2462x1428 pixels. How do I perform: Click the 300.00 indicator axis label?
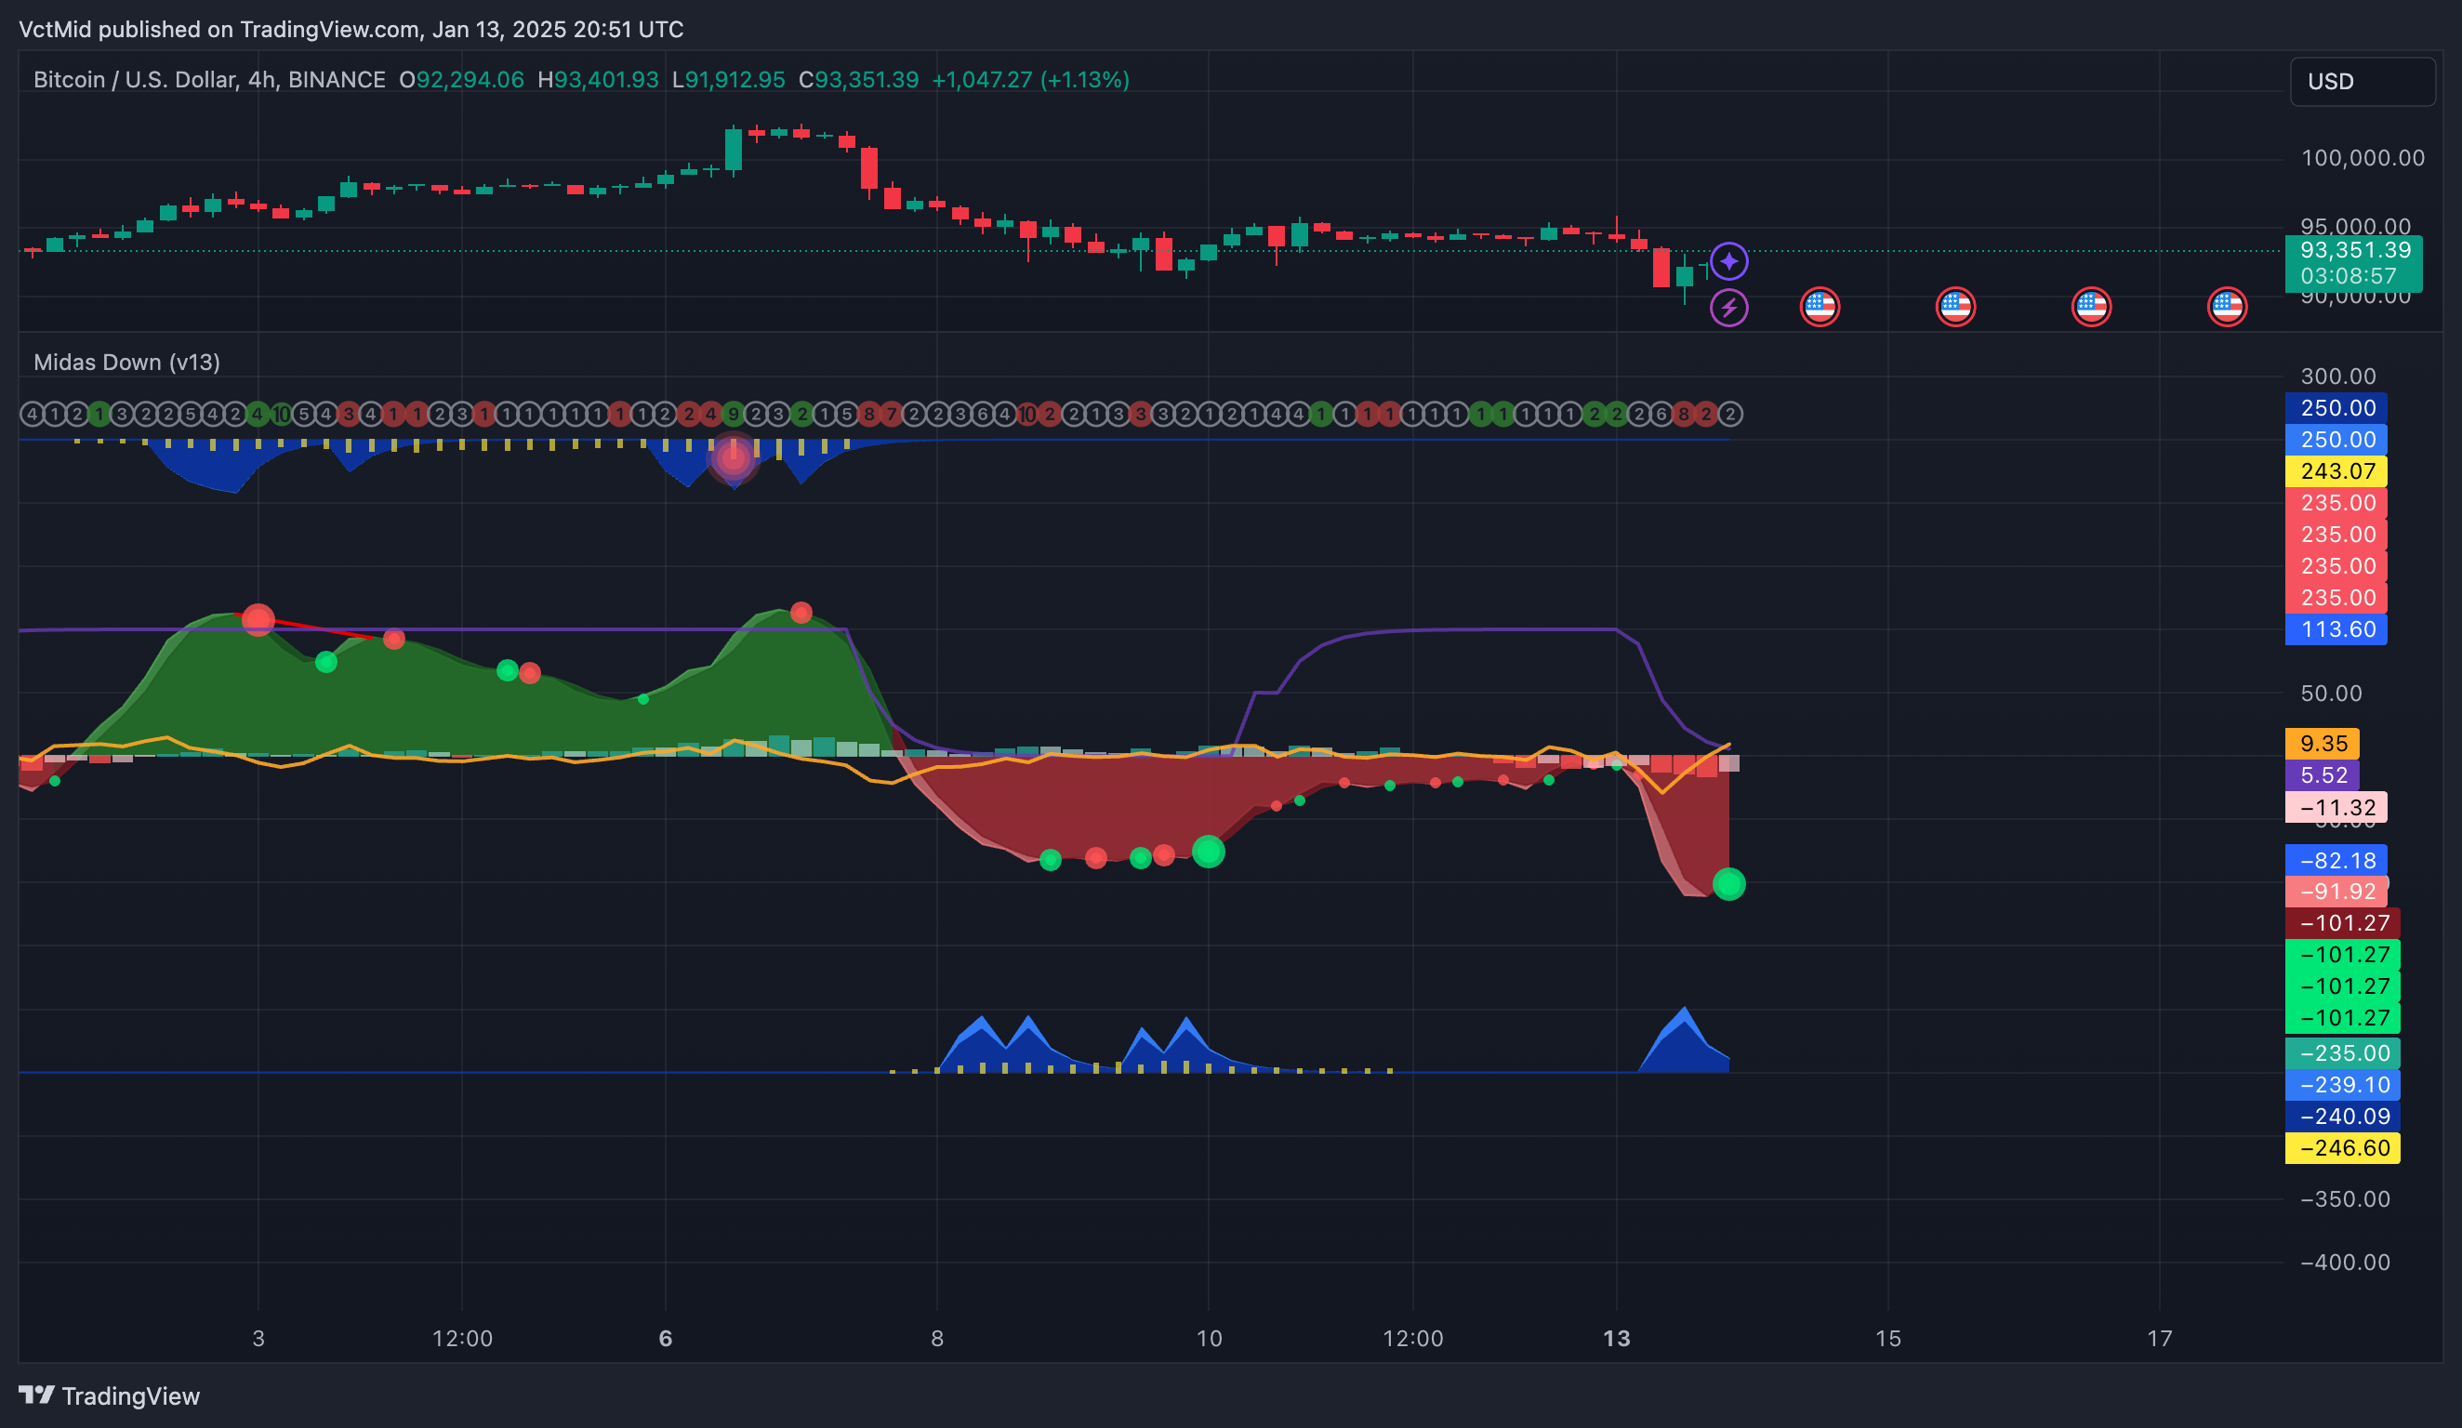pos(2338,377)
